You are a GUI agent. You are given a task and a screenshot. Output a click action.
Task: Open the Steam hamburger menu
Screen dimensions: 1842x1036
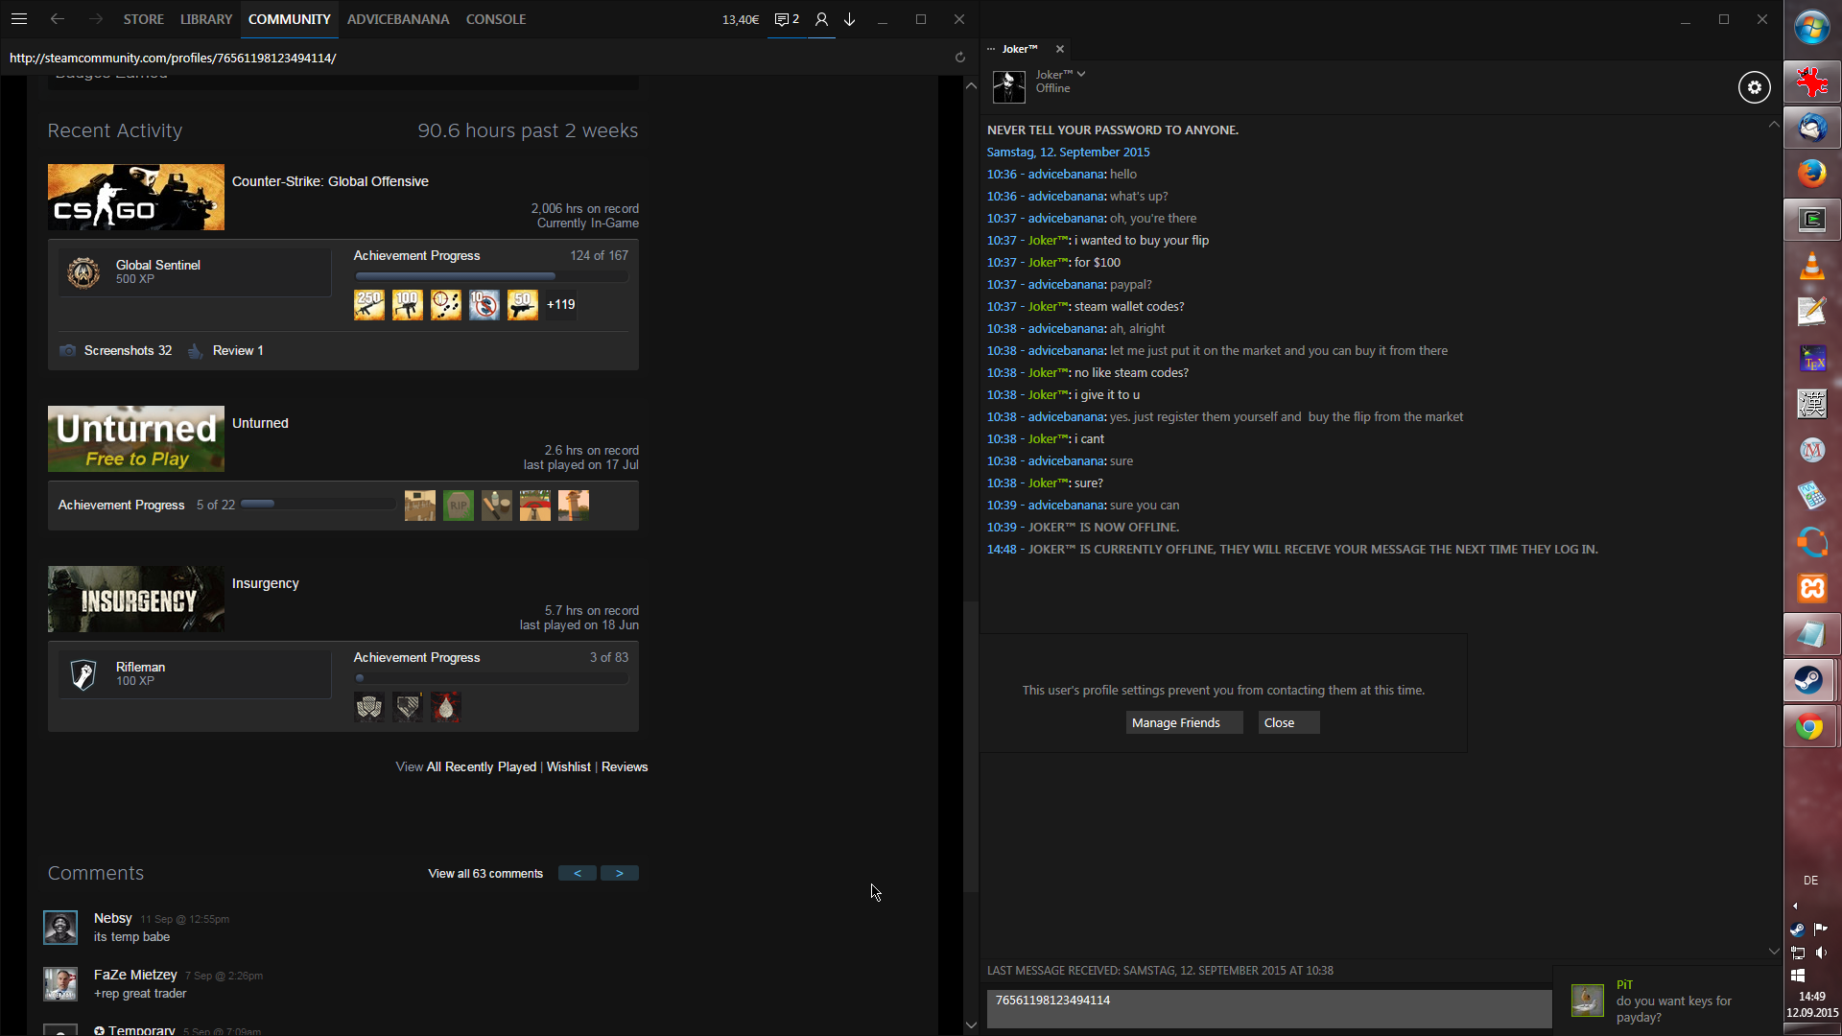[19, 19]
